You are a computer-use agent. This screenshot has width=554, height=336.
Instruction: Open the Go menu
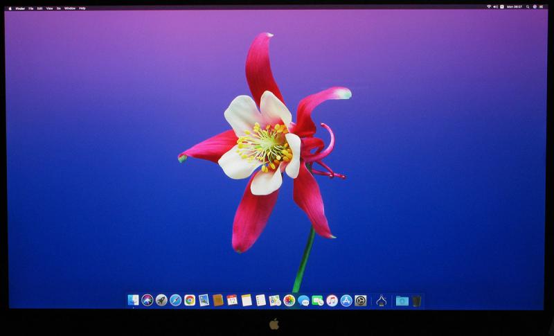point(59,8)
